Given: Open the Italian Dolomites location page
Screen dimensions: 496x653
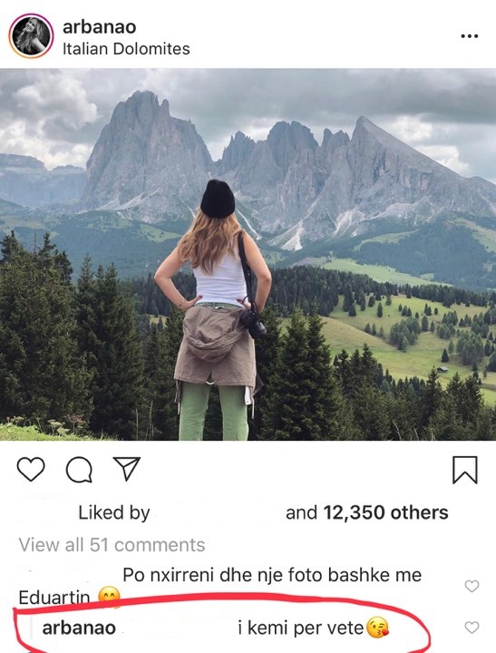Looking at the screenshot, I should tap(126, 49).
